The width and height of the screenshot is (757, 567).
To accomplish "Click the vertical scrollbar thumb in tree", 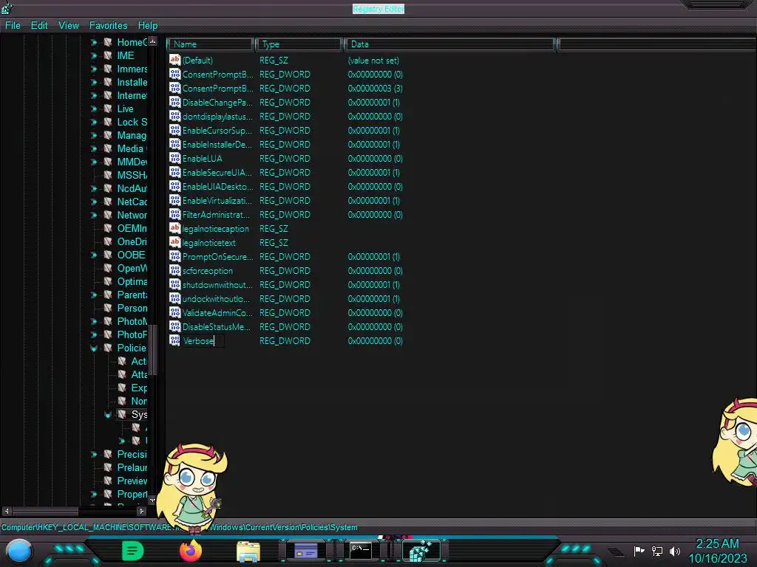I will (152, 349).
